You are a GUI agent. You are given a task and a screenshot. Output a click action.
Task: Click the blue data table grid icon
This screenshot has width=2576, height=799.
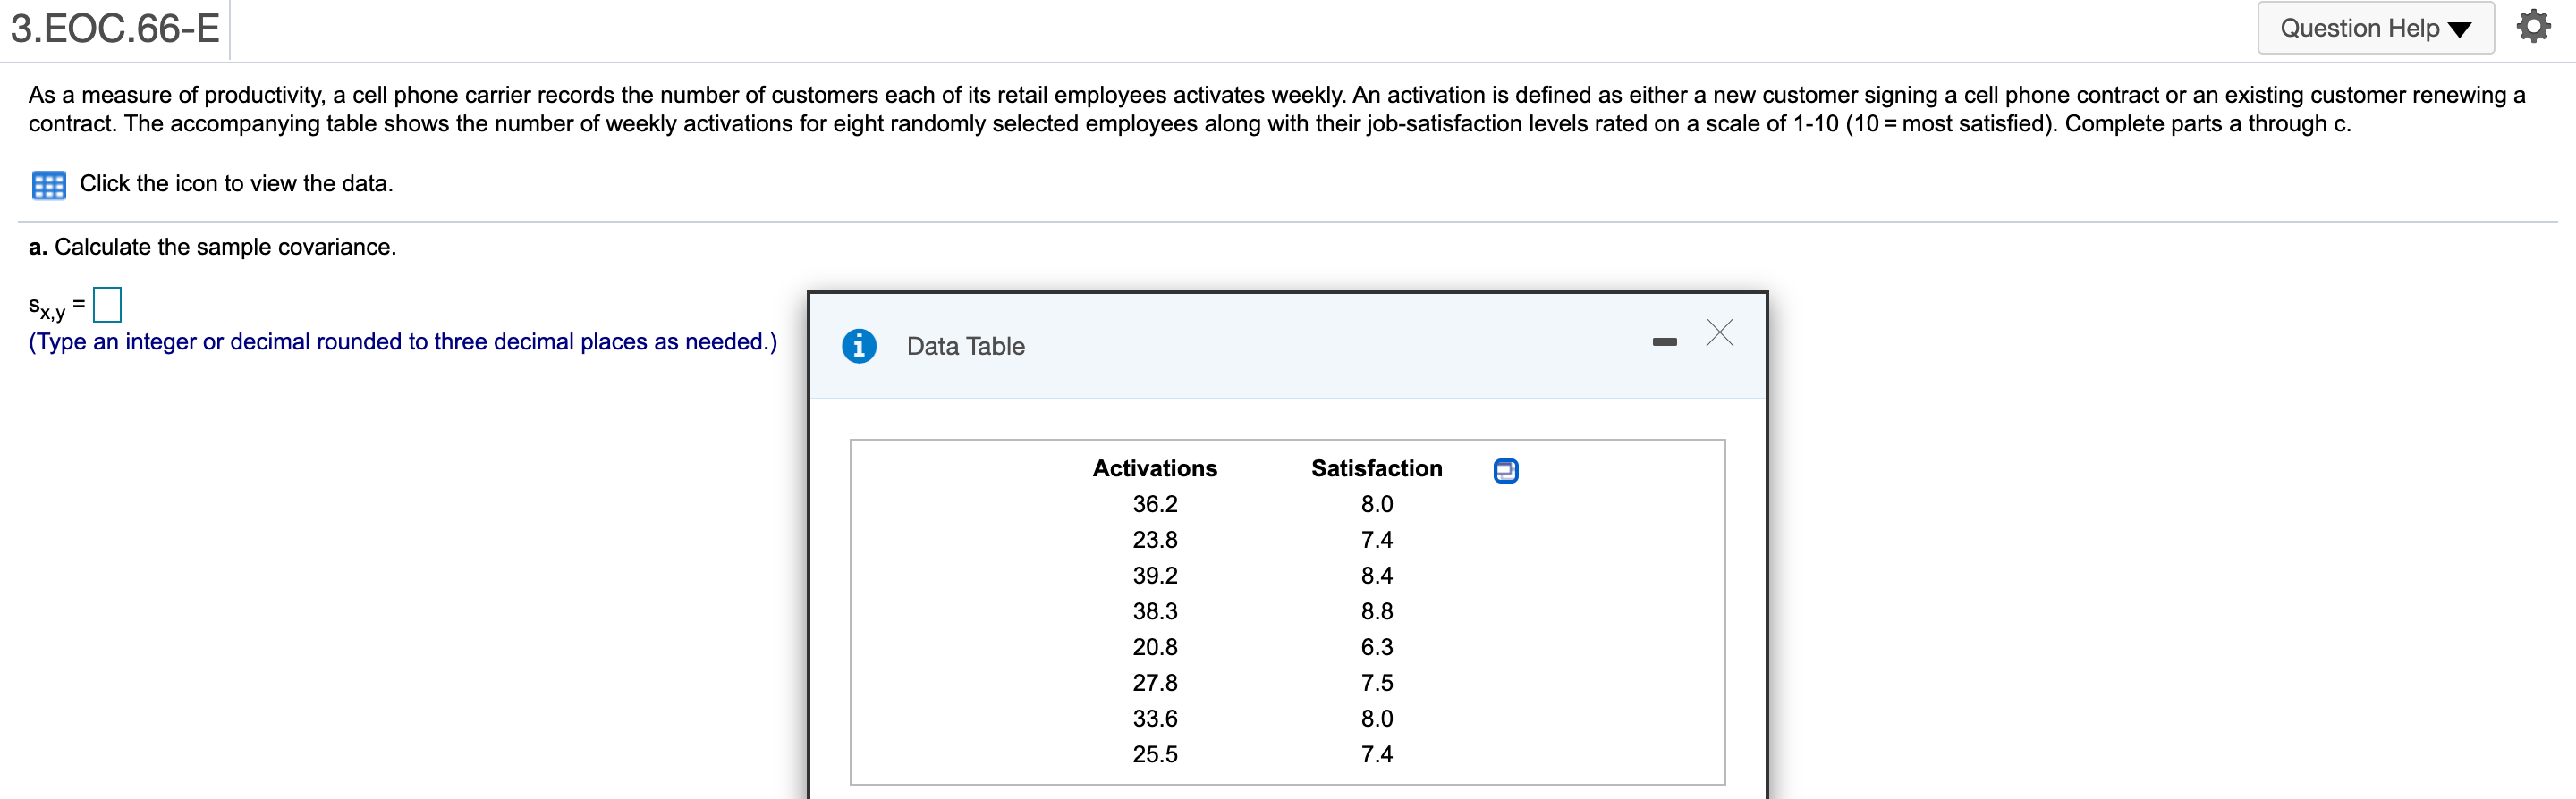click(48, 185)
